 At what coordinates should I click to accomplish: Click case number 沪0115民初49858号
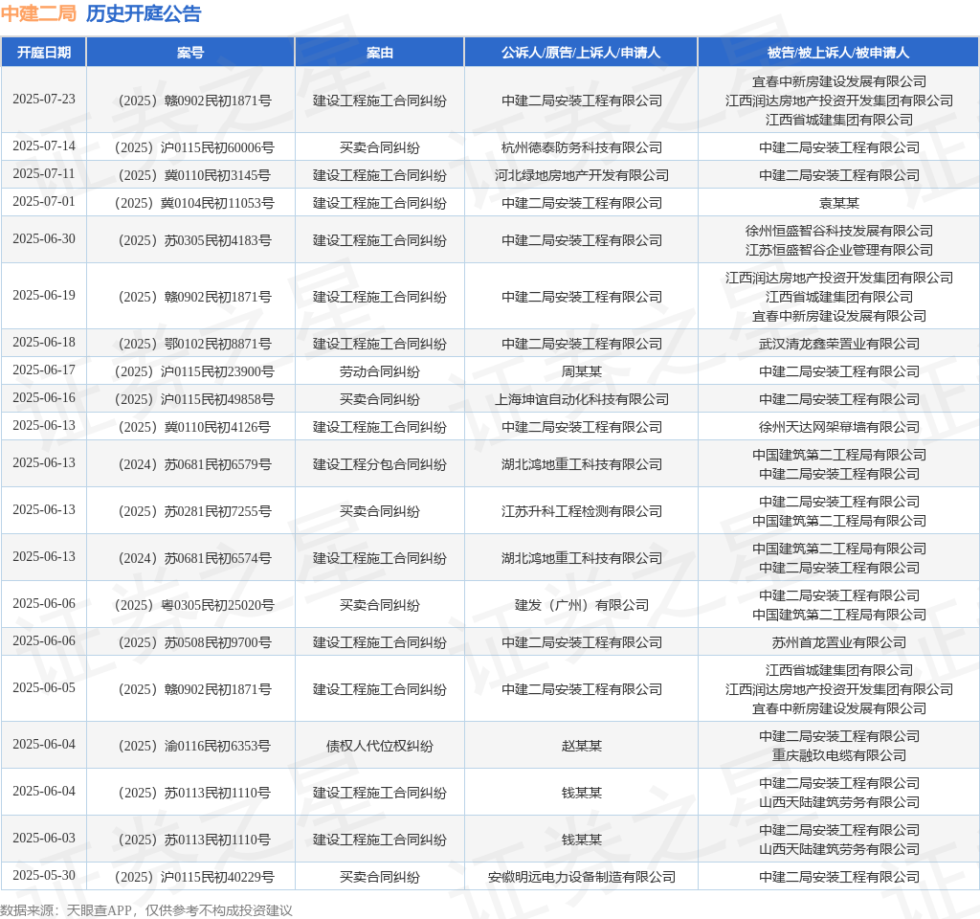coord(194,399)
